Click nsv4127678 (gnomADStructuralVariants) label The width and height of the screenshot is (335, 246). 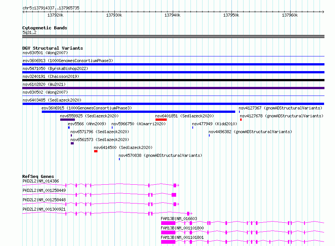click(282, 116)
